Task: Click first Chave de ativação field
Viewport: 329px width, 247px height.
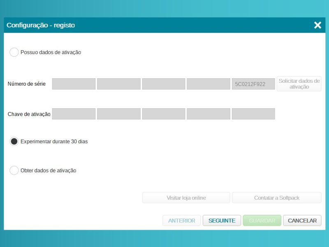Action: (x=74, y=114)
